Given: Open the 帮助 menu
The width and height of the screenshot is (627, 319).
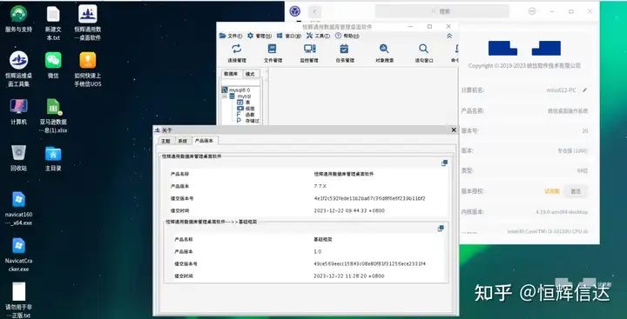Looking at the screenshot, I should pos(347,36).
